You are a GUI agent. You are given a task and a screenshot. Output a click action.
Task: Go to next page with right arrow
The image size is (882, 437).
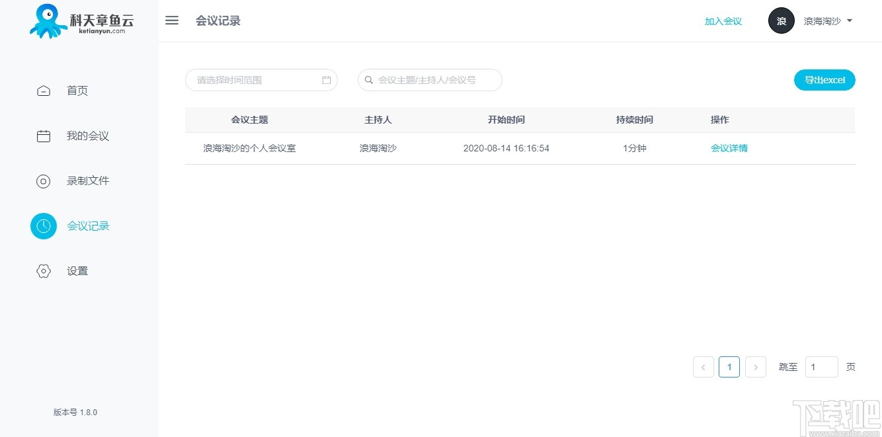pyautogui.click(x=755, y=367)
